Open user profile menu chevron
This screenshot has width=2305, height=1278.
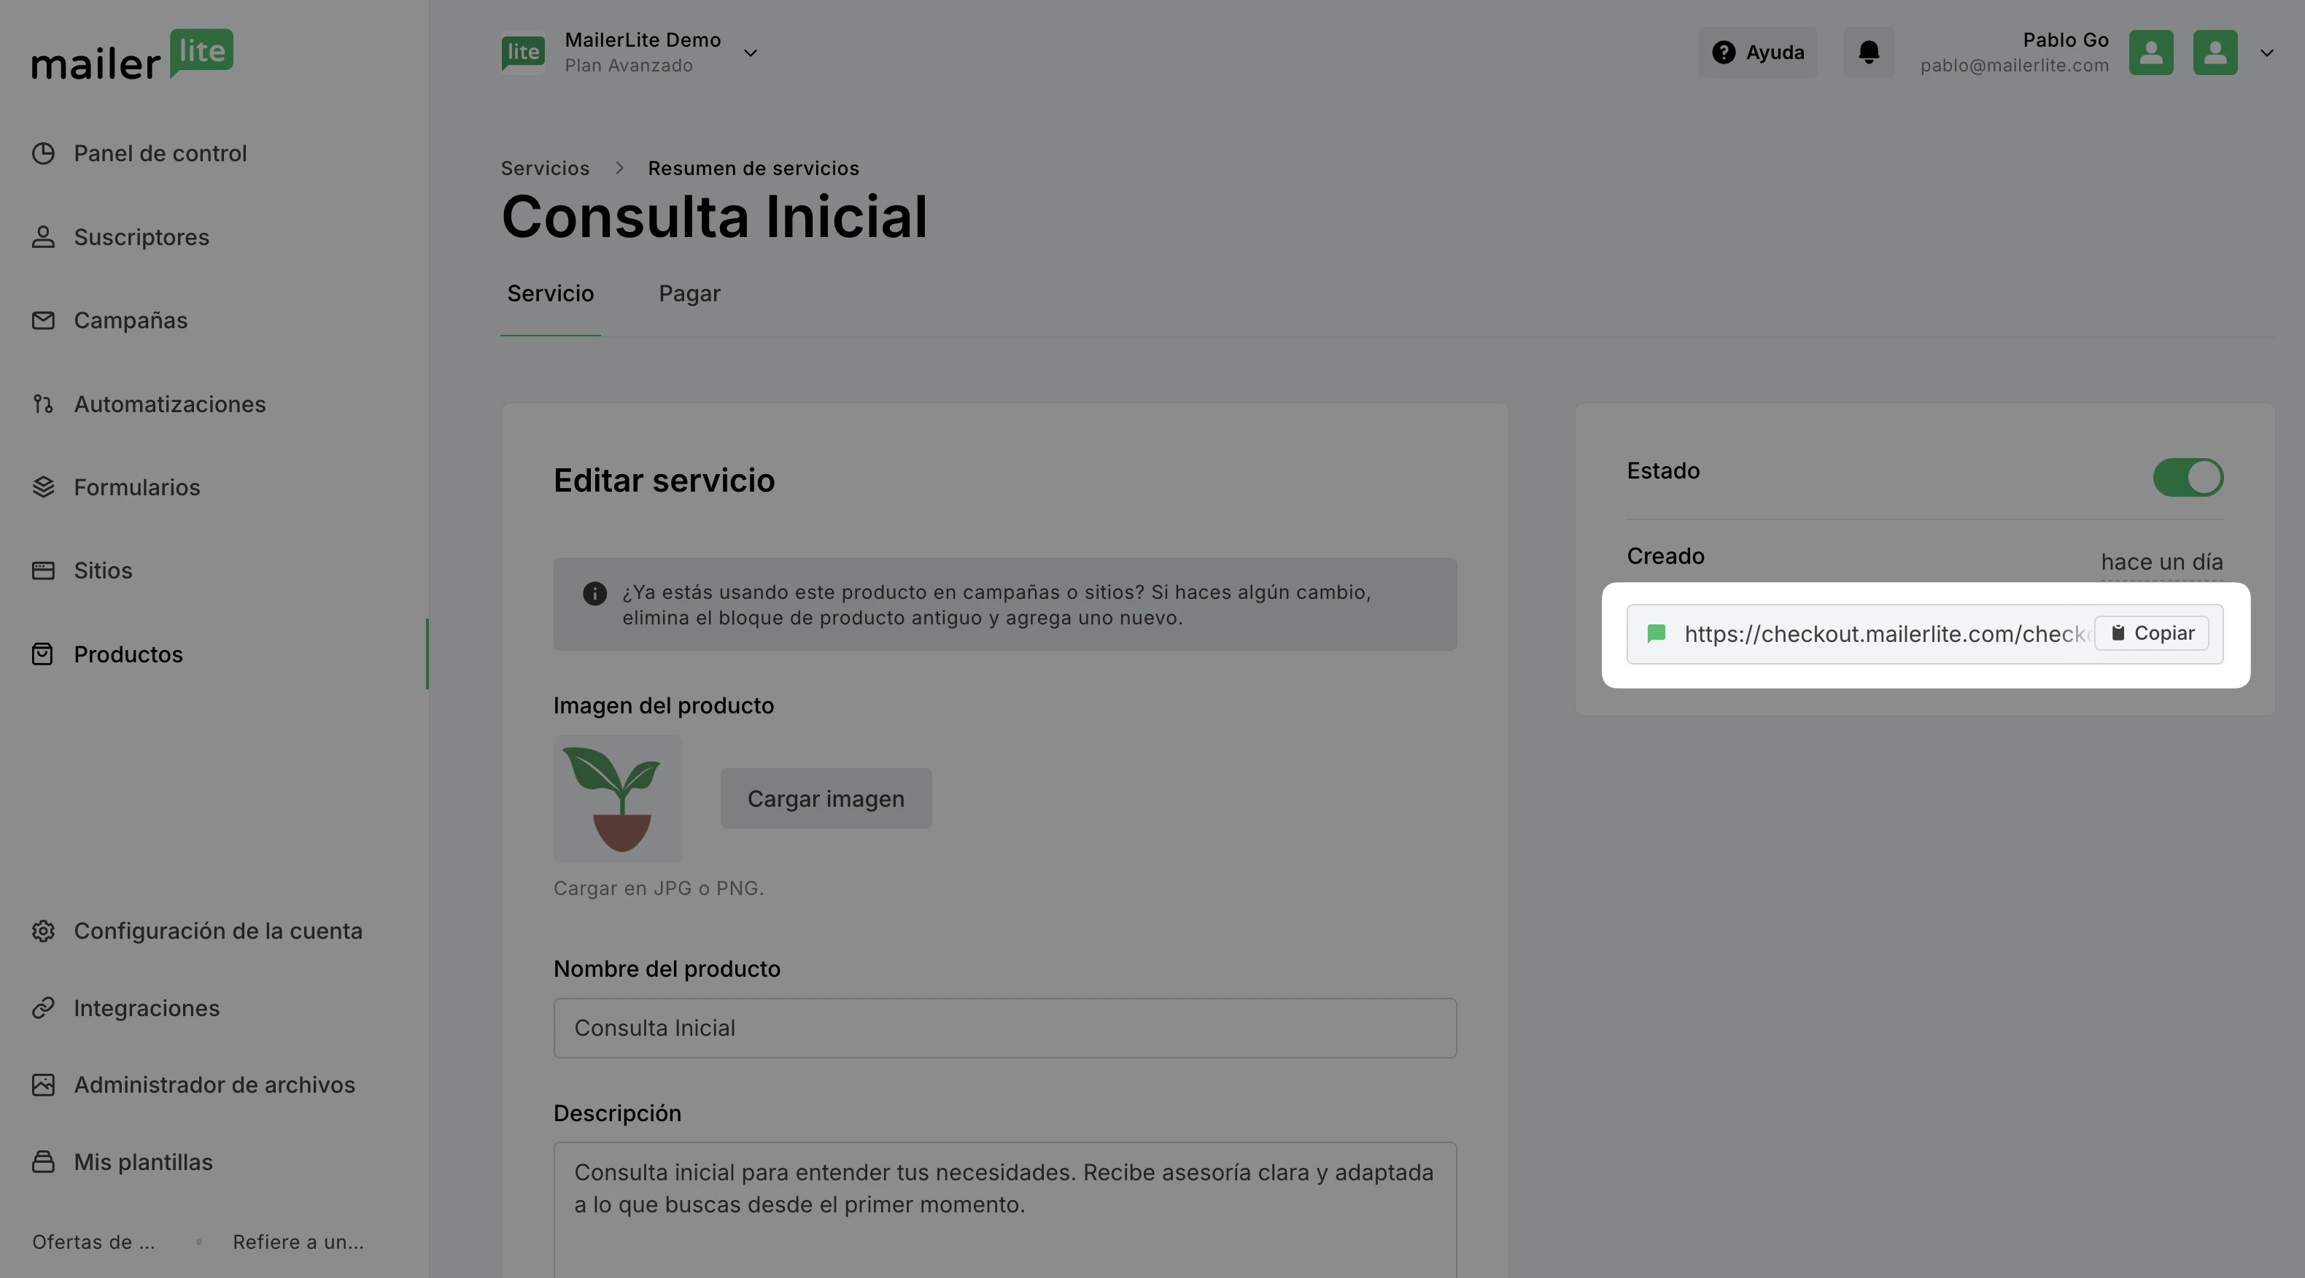click(2266, 53)
